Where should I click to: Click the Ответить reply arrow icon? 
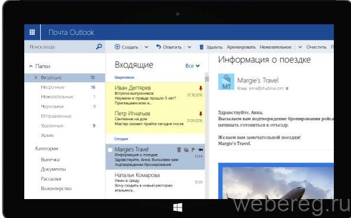(x=159, y=47)
